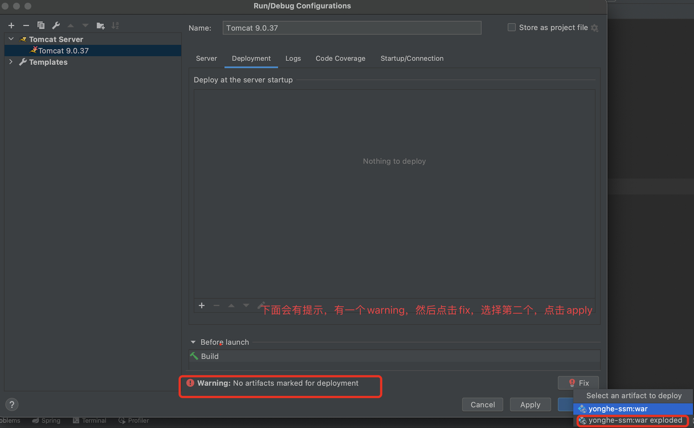Expand the Templates tree node
This screenshot has width=694, height=428.
[11, 62]
